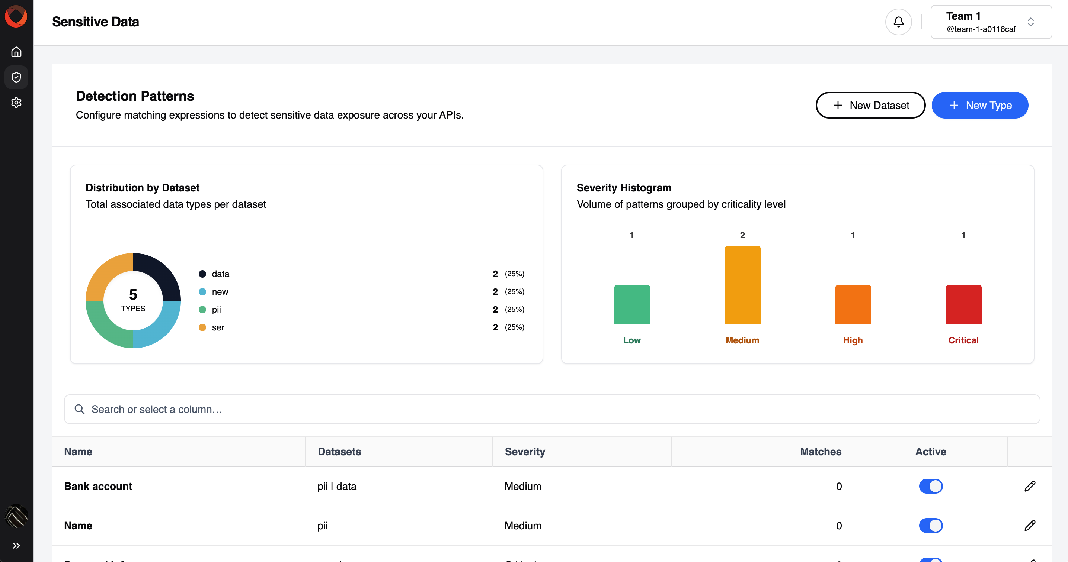The height and width of the screenshot is (562, 1068).
Task: Click the New Dataset button
Action: pos(870,105)
